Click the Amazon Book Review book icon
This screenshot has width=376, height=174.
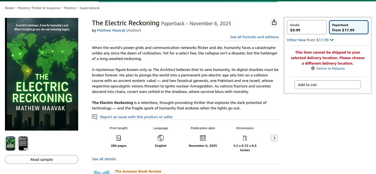(102, 172)
